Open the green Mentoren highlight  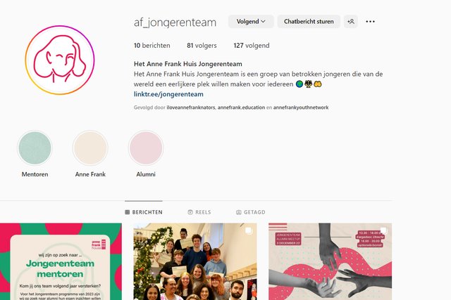(35, 148)
